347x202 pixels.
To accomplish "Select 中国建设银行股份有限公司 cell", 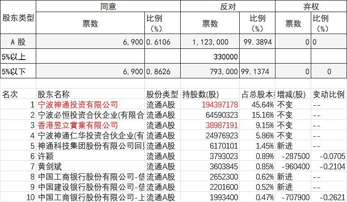I will pos(90,187).
